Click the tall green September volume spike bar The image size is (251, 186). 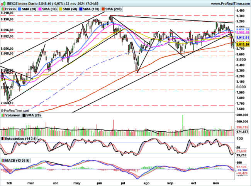pos(183,125)
